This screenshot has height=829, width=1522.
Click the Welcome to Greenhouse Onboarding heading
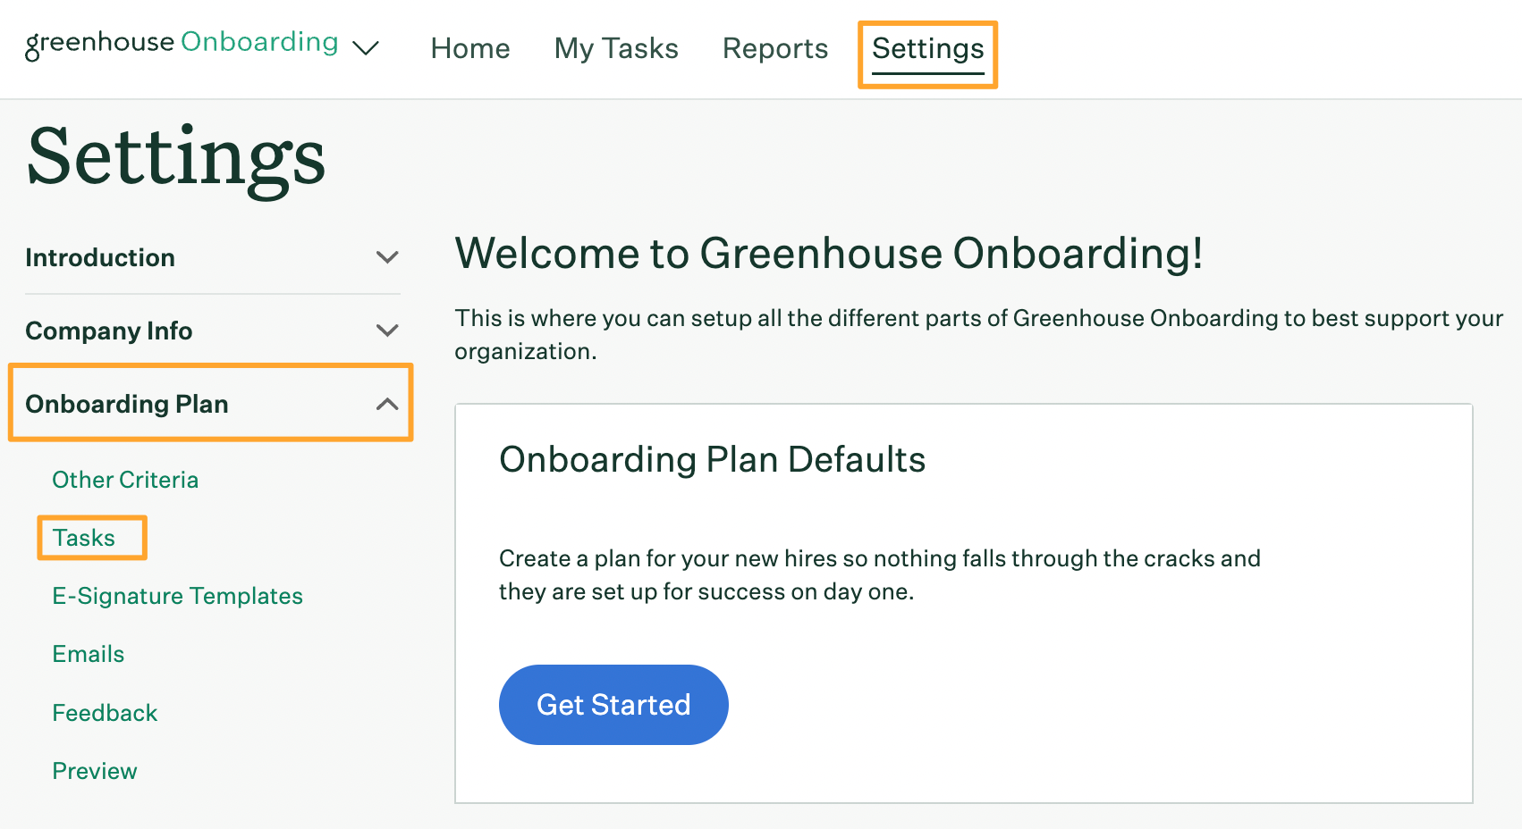[829, 253]
